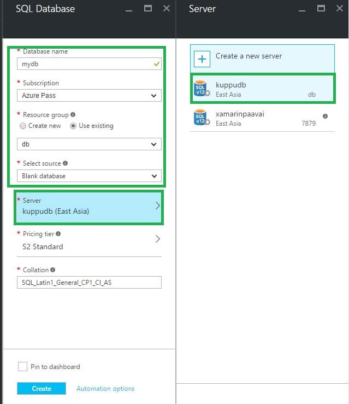Click the Create button
The image size is (349, 404).
42,388
